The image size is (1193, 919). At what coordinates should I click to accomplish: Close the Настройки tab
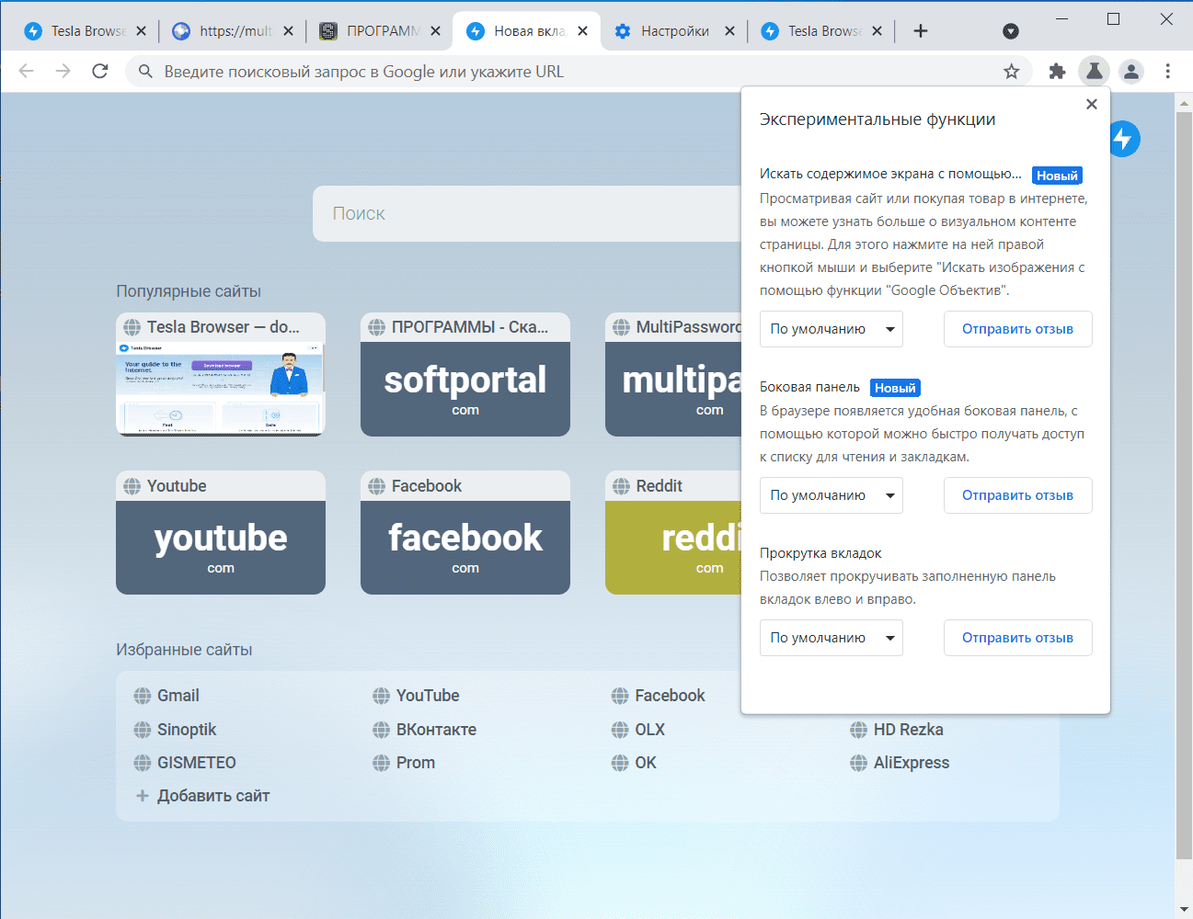(729, 30)
